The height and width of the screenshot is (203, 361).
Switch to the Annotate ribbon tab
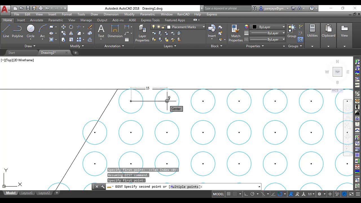[37, 20]
